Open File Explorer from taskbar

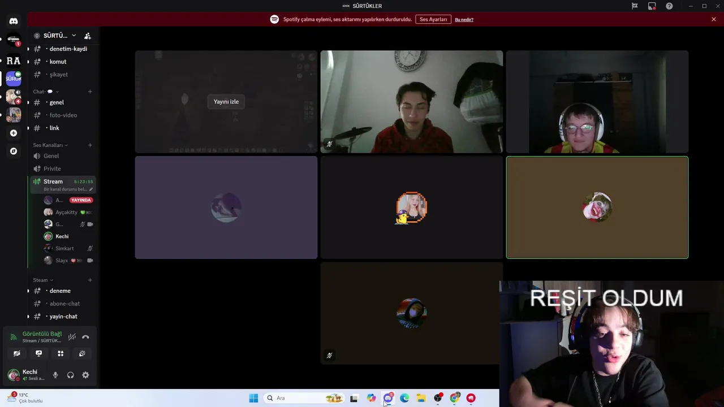pos(421,398)
